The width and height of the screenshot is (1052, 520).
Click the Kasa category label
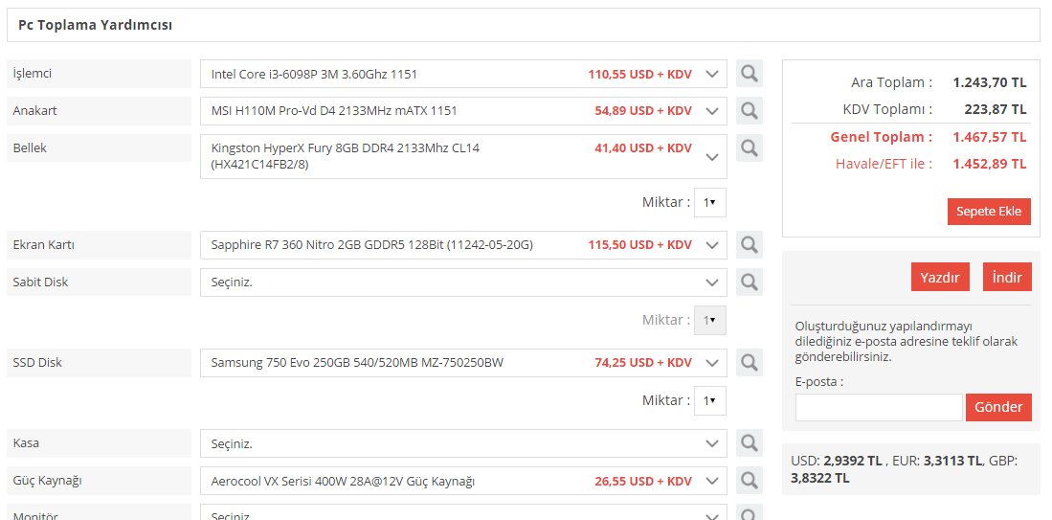point(100,443)
